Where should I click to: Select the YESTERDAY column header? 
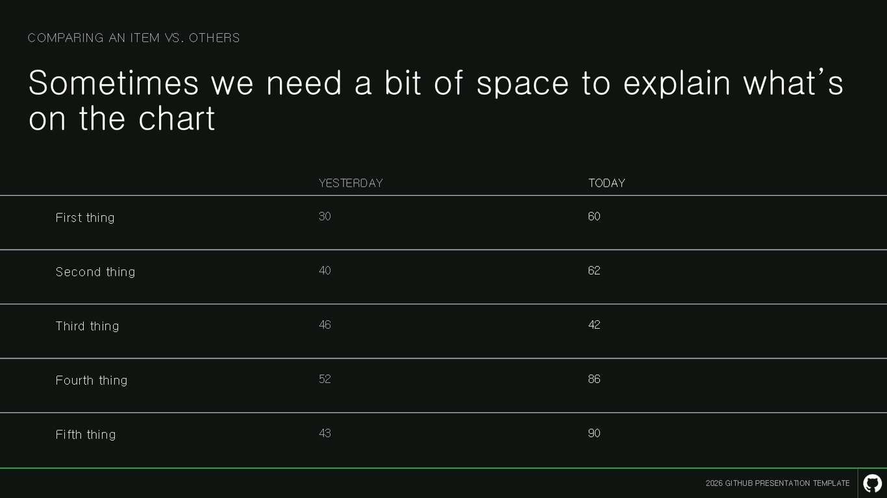click(x=351, y=183)
